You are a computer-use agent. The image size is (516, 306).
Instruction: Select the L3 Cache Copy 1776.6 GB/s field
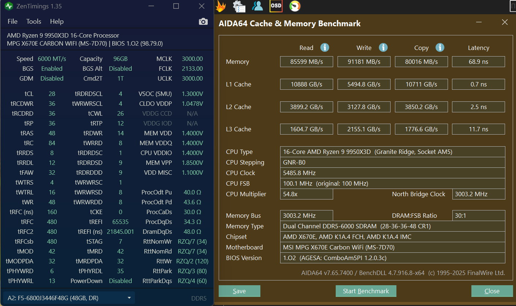click(421, 129)
